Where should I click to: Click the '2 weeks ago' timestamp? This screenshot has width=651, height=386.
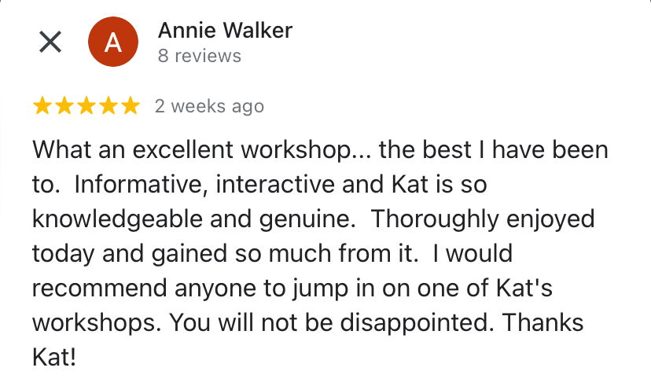coord(209,106)
